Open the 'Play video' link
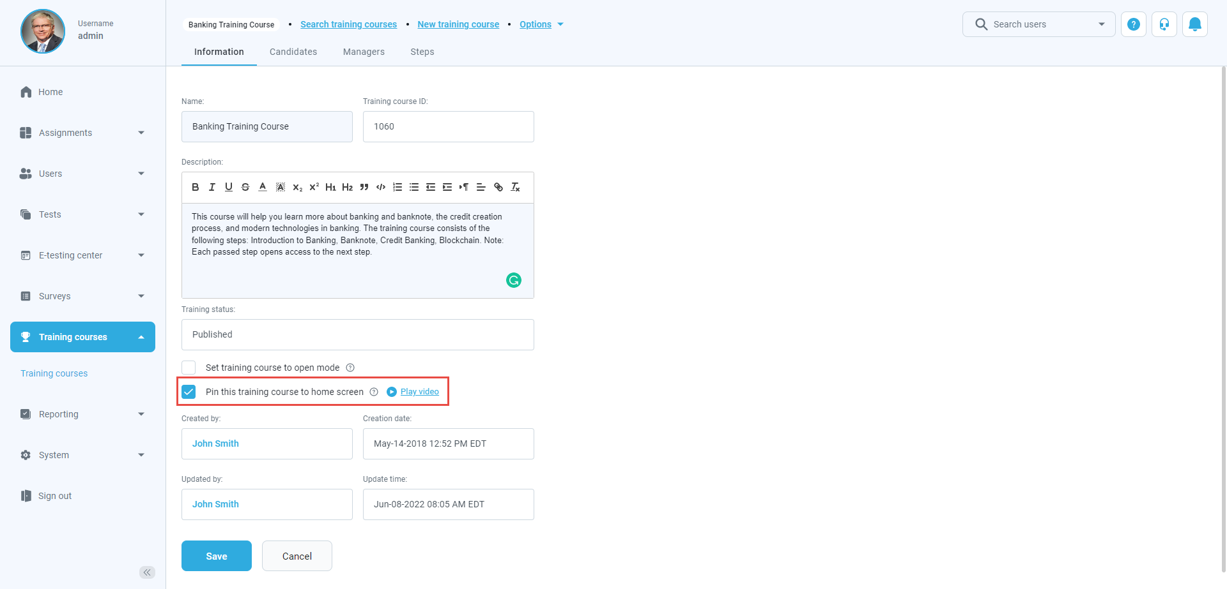The image size is (1227, 589). point(419,392)
